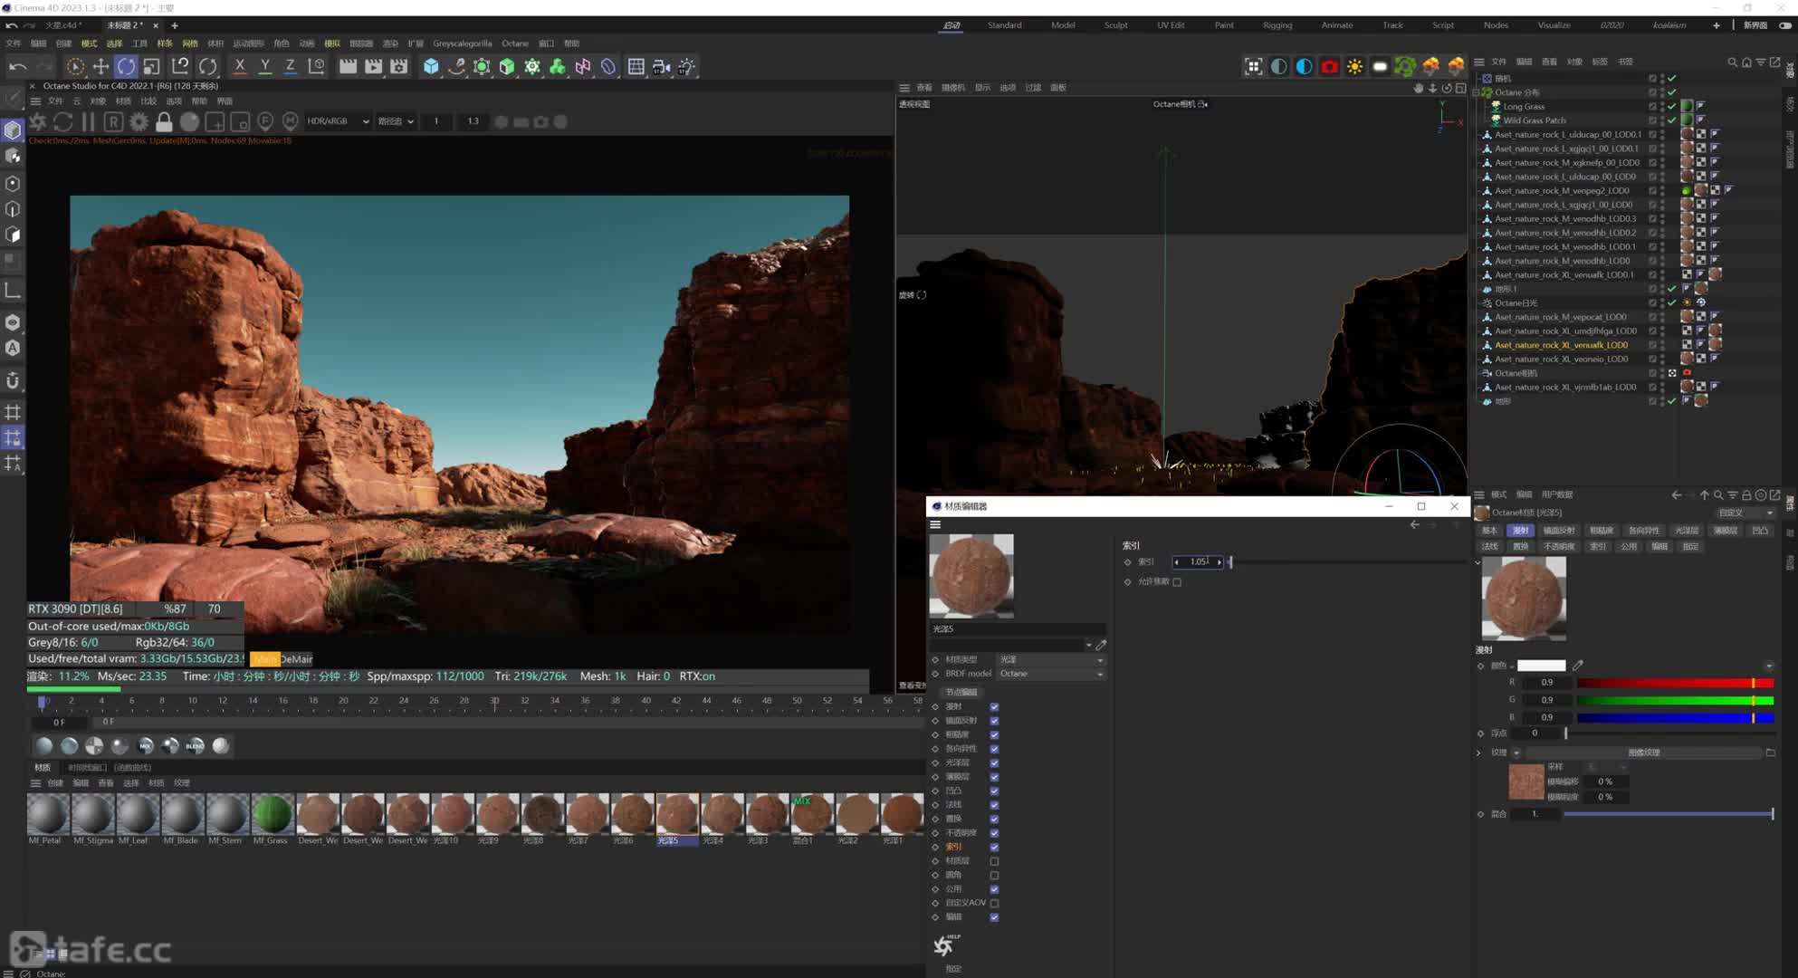Uncheck the 凹凸 channel checkbox
This screenshot has width=1798, height=978.
pyautogui.click(x=994, y=791)
